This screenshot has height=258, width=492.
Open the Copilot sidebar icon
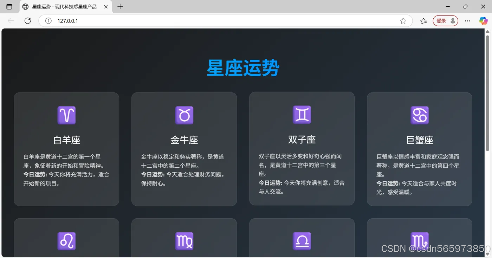coord(484,21)
